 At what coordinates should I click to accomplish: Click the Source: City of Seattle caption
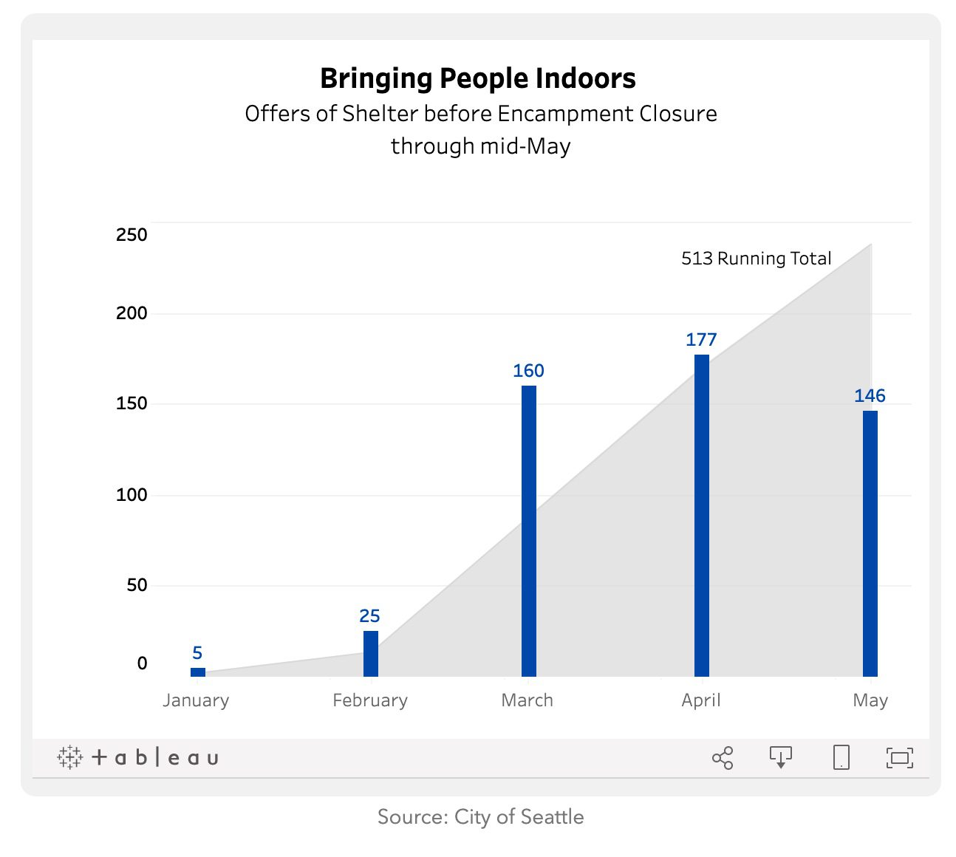(480, 816)
